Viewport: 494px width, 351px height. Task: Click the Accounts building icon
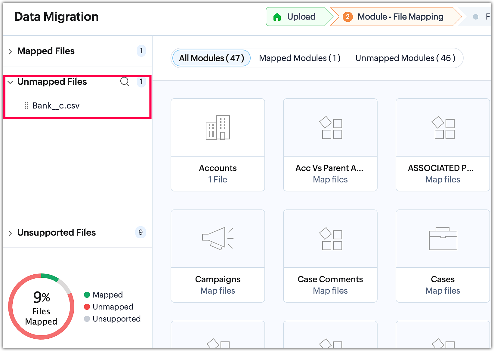(218, 128)
